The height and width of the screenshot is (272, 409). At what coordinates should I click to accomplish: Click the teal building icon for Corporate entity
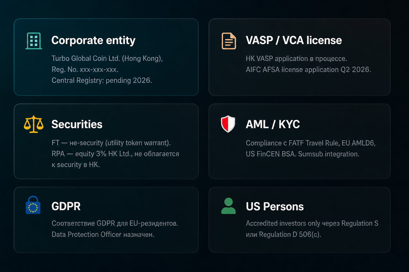coord(34,41)
